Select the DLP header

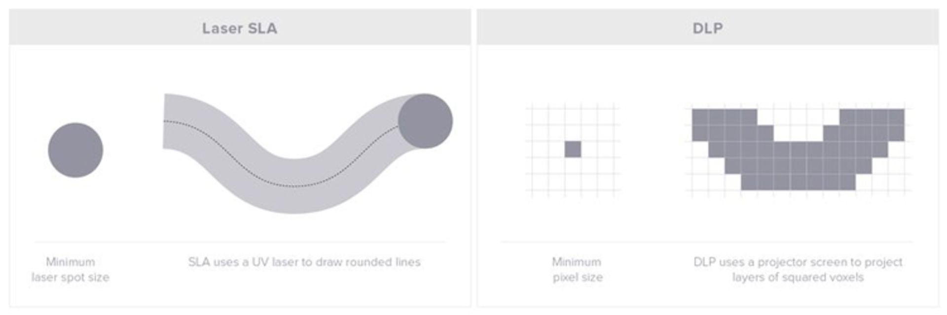click(708, 28)
